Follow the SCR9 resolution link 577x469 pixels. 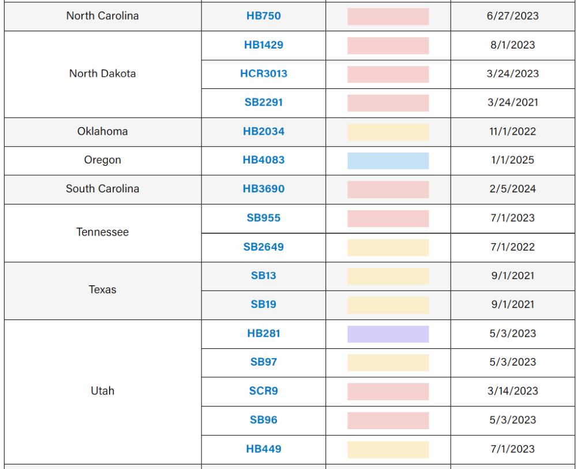(264, 391)
